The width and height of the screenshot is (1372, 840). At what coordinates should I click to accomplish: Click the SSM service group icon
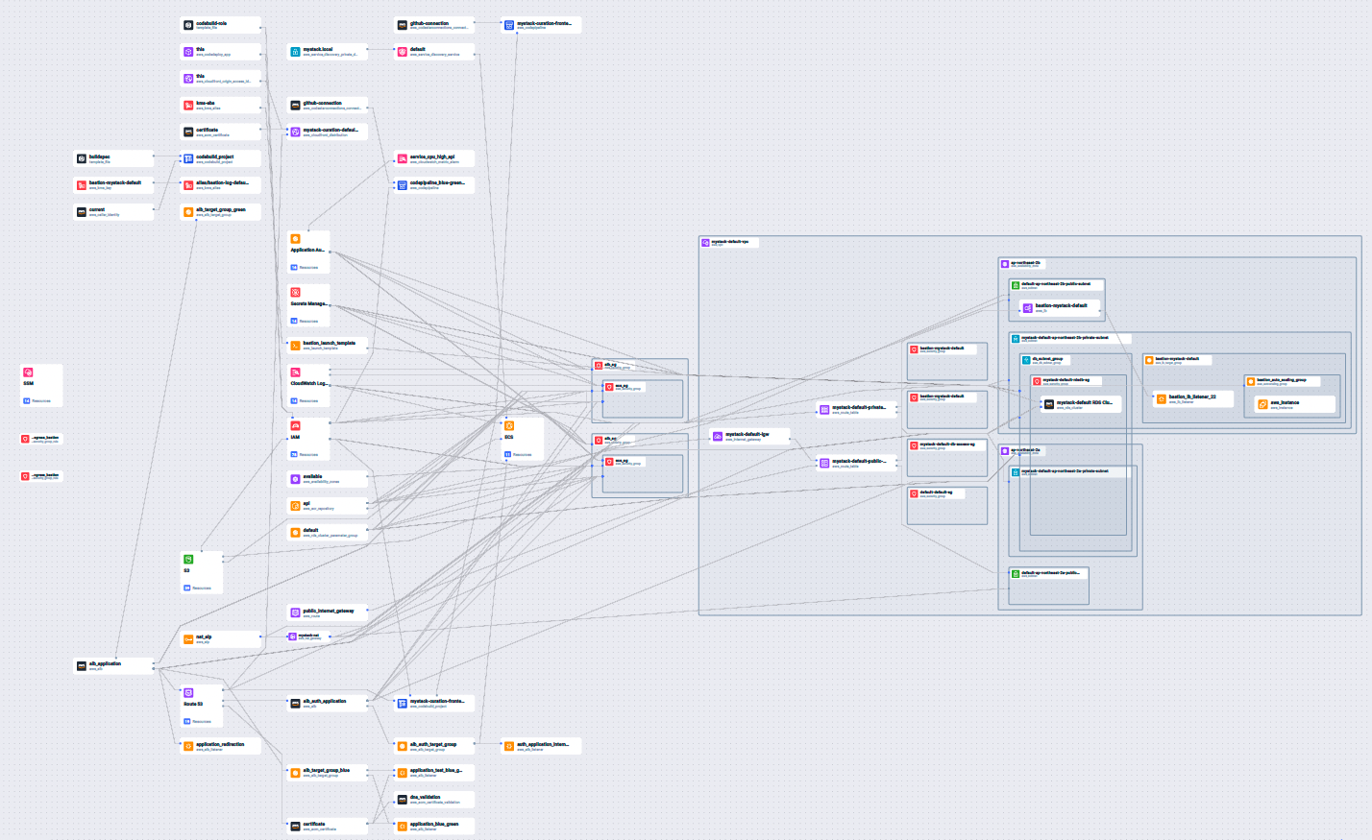(28, 372)
